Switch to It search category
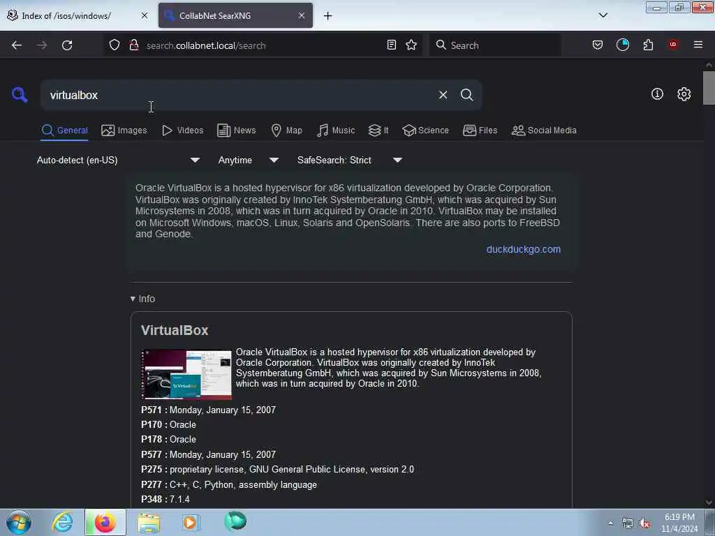 [378, 131]
